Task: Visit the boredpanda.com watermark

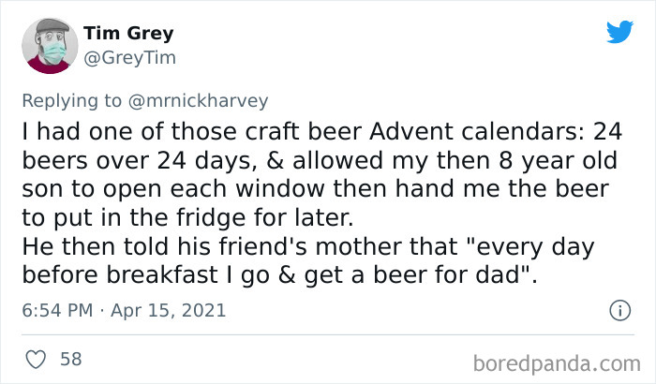Action: click(557, 363)
